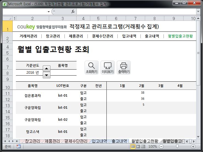Open the 제품관리 navigation link
The width and height of the screenshot is (203, 152).
pyautogui.click(x=76, y=36)
